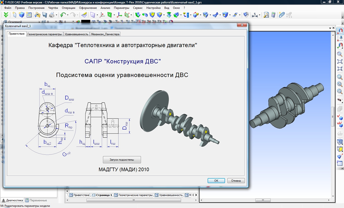Click the blue paperclip links icon
Image resolution: width=344 pixels, height=208 pixels.
click(x=282, y=15)
